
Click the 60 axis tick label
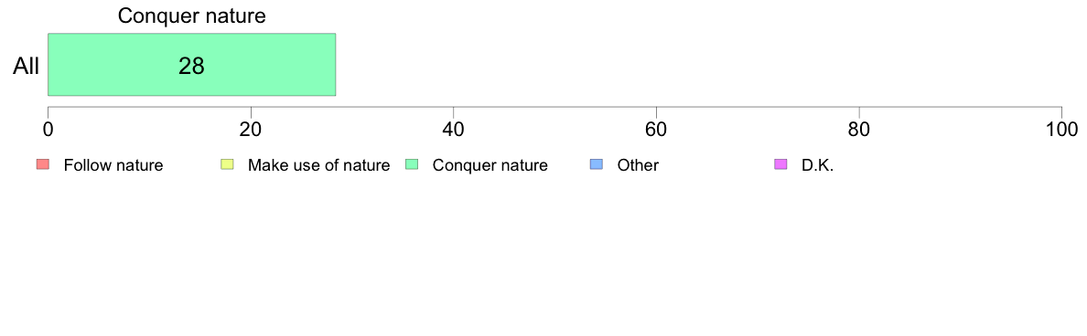click(x=656, y=129)
